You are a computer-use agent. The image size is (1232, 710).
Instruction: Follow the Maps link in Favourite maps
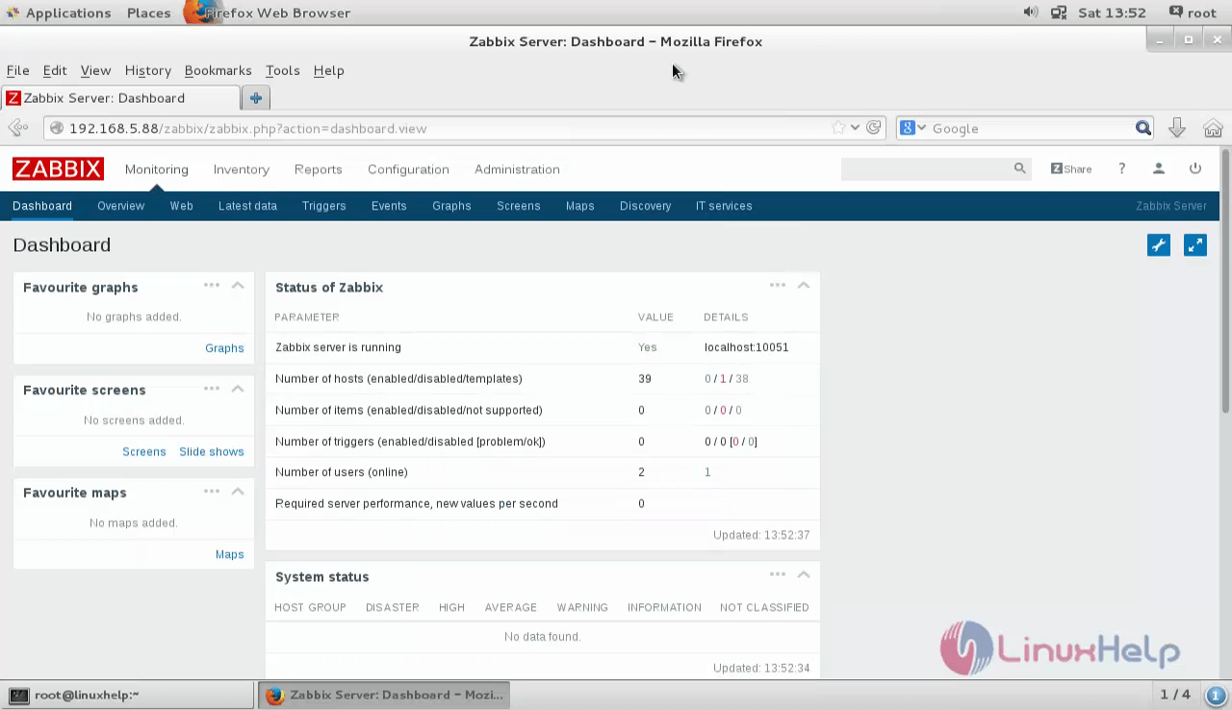click(x=230, y=554)
